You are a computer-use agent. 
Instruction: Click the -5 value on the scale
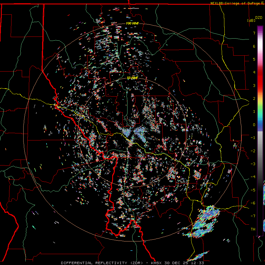tap(253, 190)
